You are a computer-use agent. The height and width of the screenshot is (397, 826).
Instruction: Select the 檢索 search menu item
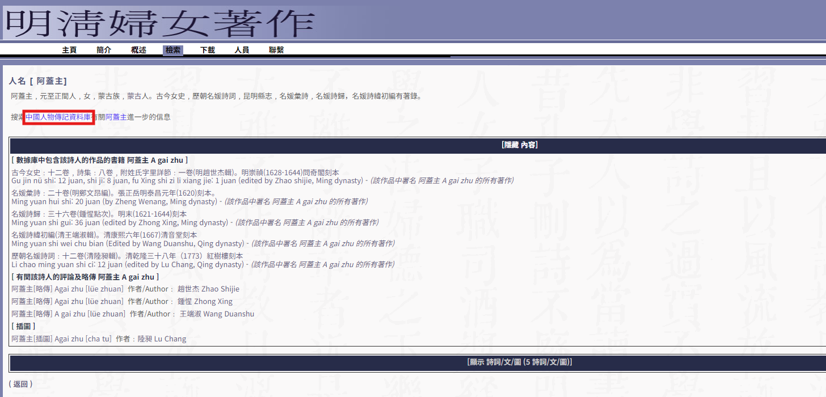click(x=173, y=50)
